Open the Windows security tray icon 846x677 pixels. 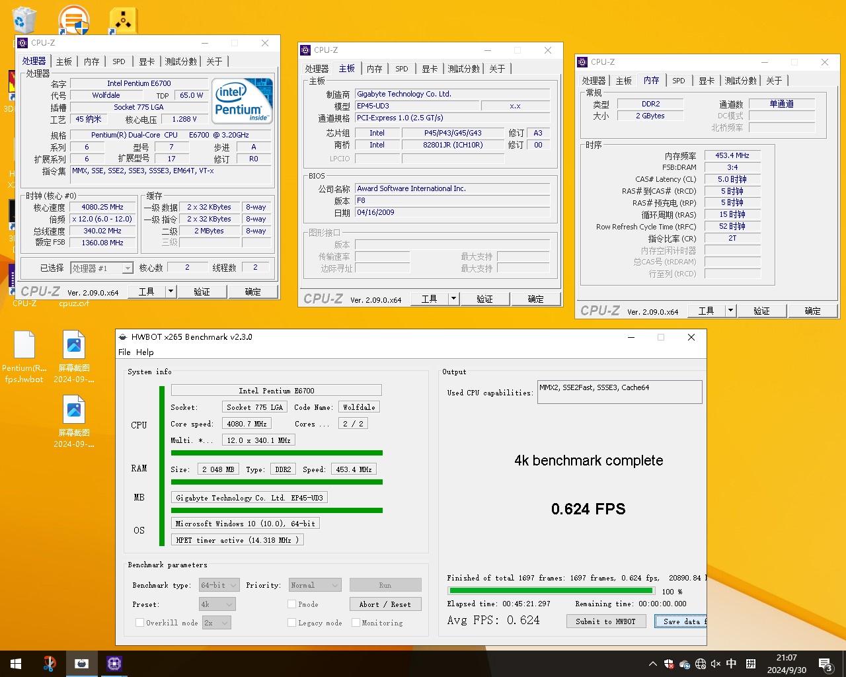669,664
